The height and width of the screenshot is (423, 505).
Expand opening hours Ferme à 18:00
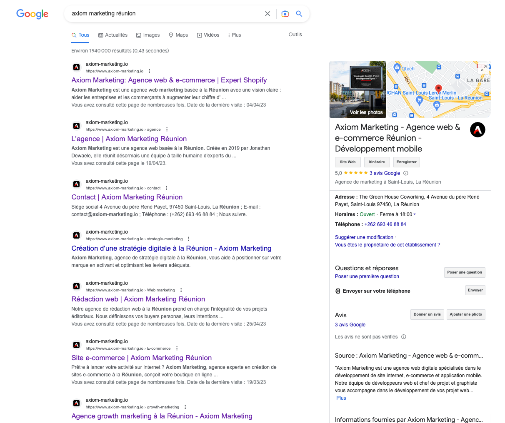pyautogui.click(x=398, y=214)
